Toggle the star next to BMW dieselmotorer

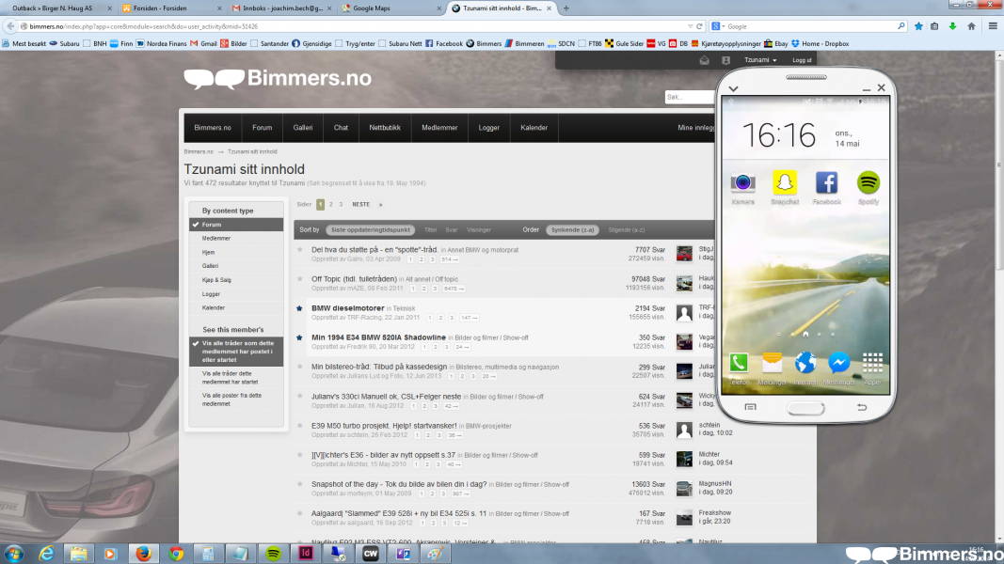click(299, 308)
